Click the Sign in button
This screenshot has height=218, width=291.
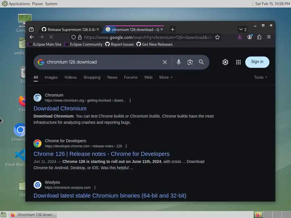tap(257, 62)
